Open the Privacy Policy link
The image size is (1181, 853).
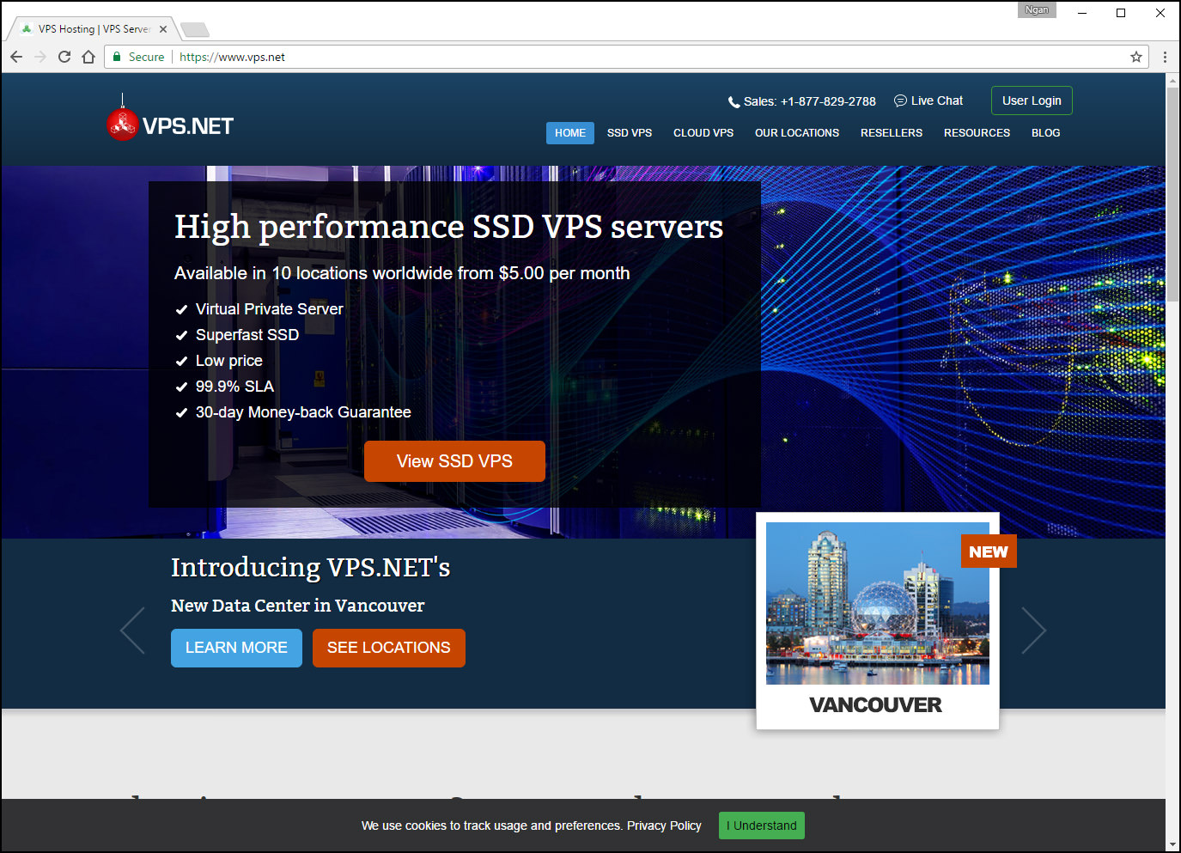[664, 826]
